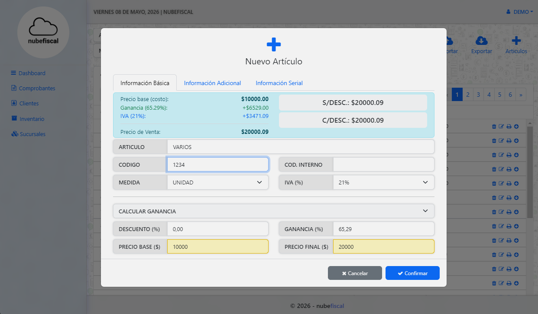This screenshot has width=538, height=314.
Task: Click the Cancelar button
Action: click(x=355, y=273)
